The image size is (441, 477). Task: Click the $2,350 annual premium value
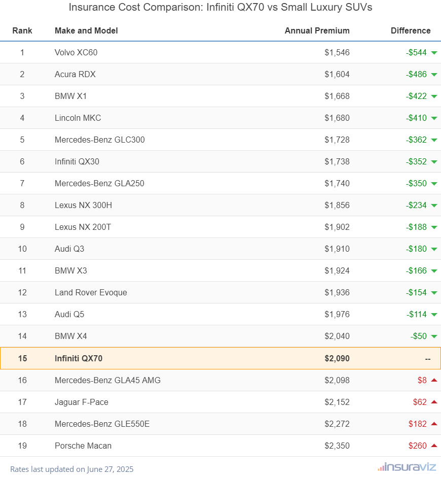[x=337, y=446]
